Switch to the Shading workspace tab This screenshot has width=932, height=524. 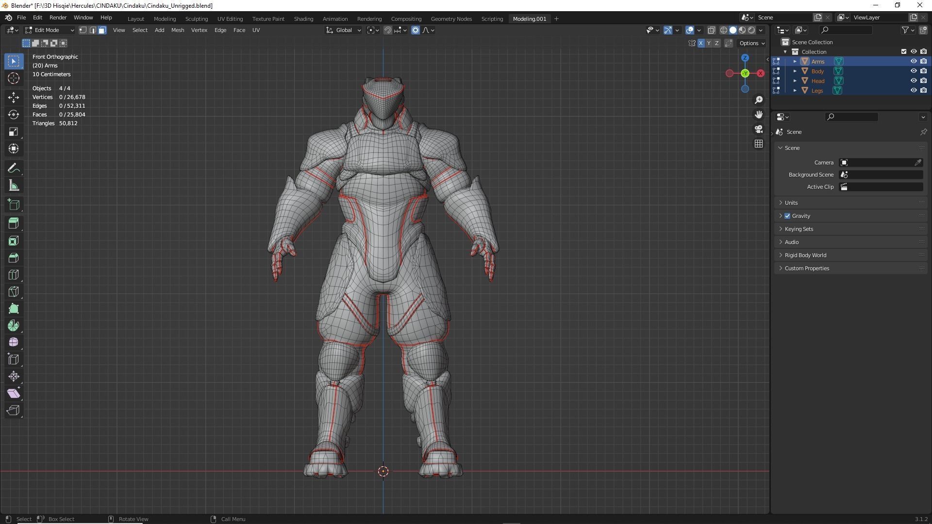pyautogui.click(x=303, y=19)
